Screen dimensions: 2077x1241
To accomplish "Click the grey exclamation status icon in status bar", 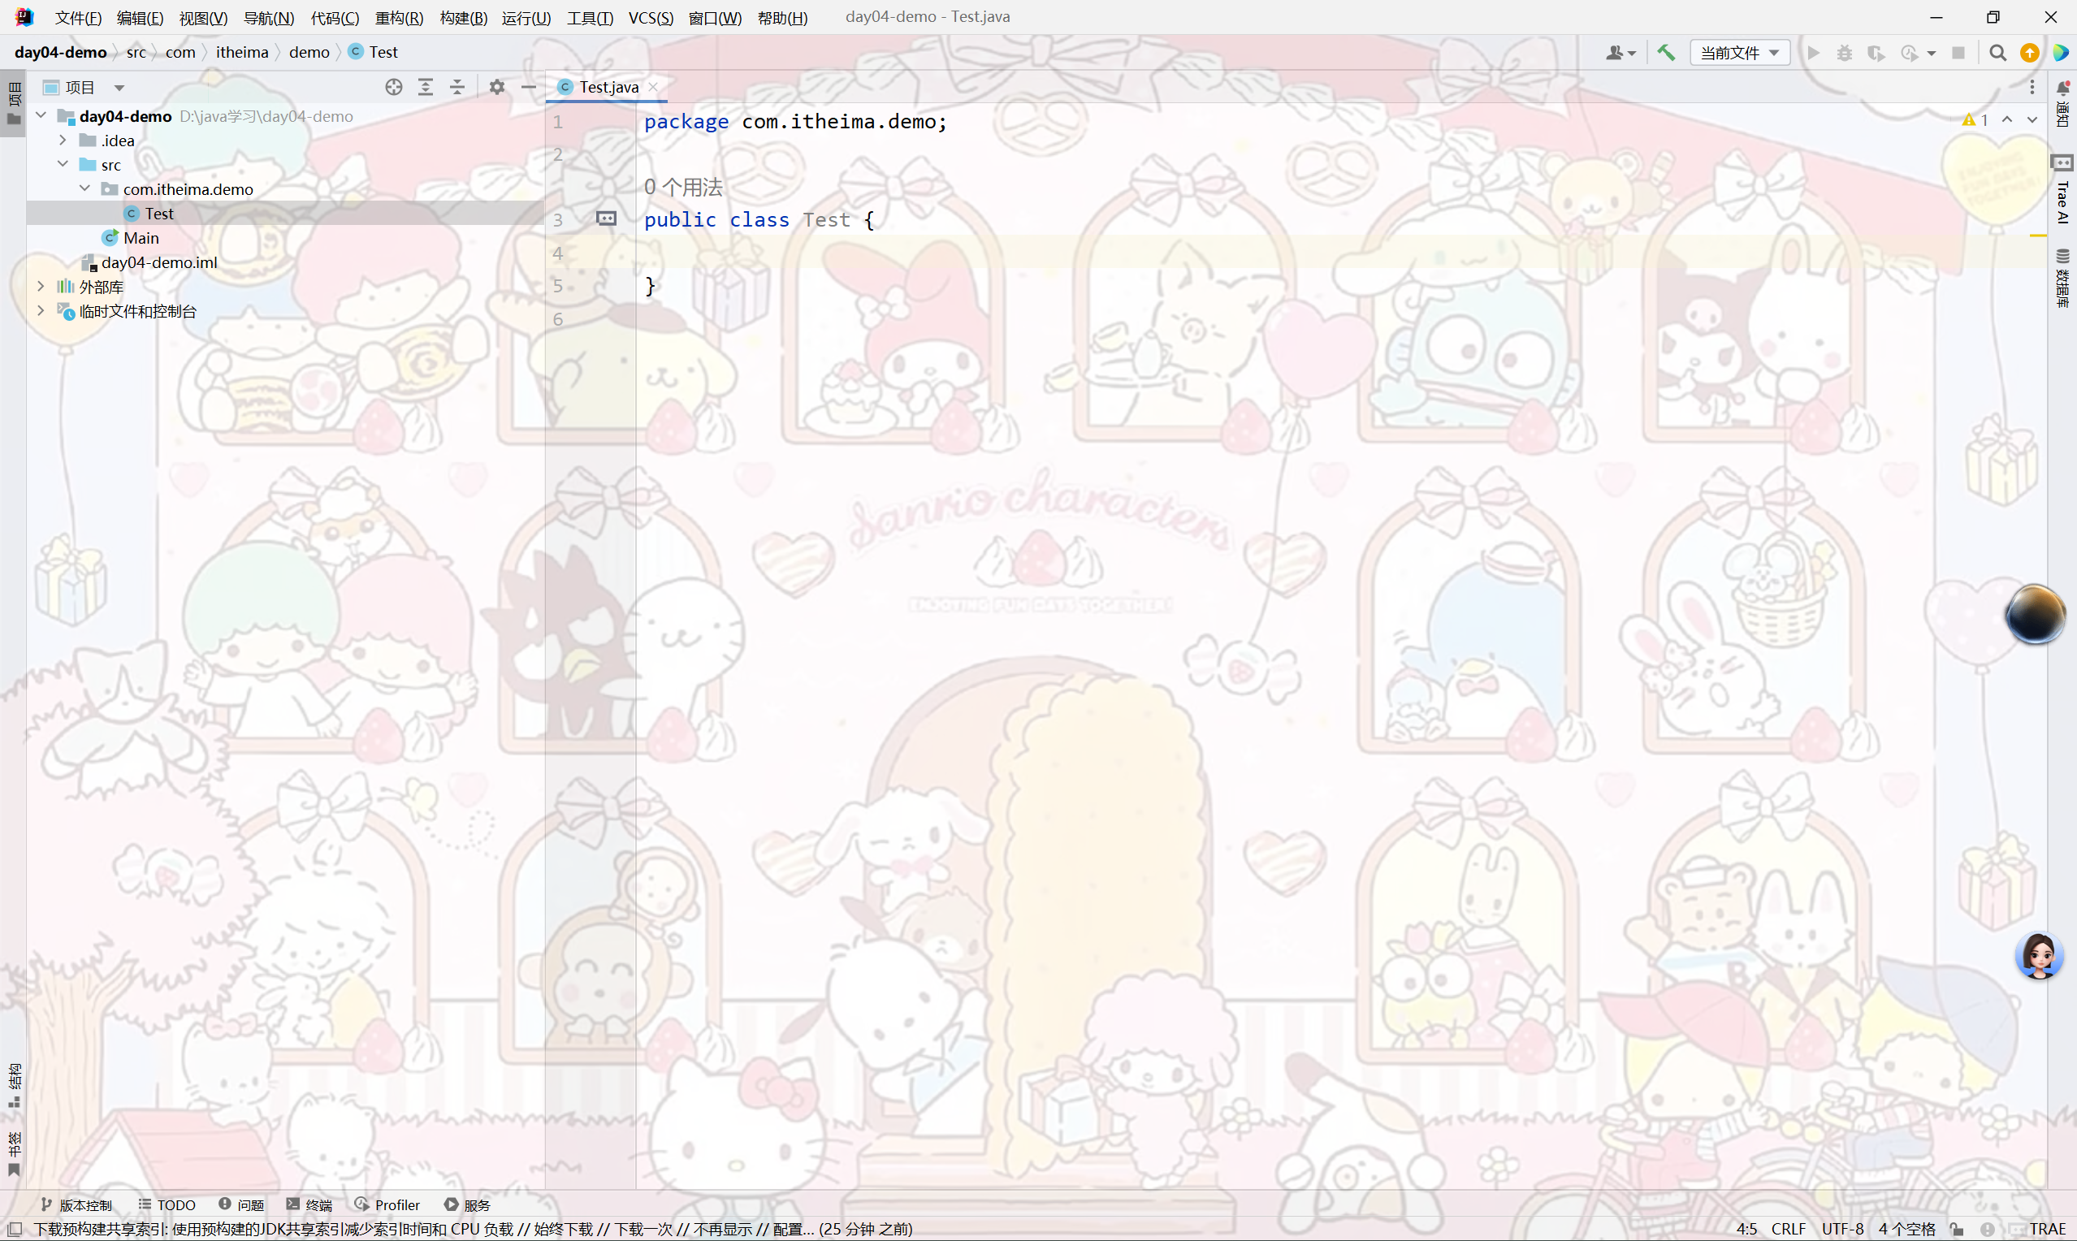I will pyautogui.click(x=1988, y=1229).
